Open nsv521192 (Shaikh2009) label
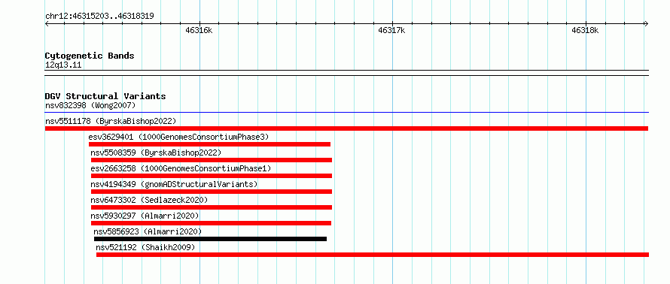This screenshot has width=670, height=284. tap(146, 247)
